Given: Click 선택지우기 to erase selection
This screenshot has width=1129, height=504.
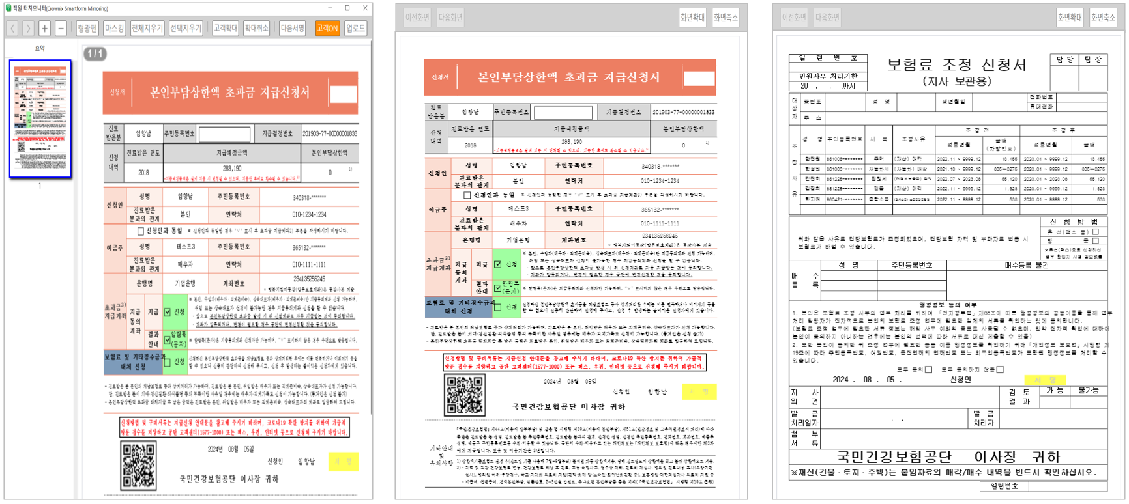Looking at the screenshot, I should 186,28.
